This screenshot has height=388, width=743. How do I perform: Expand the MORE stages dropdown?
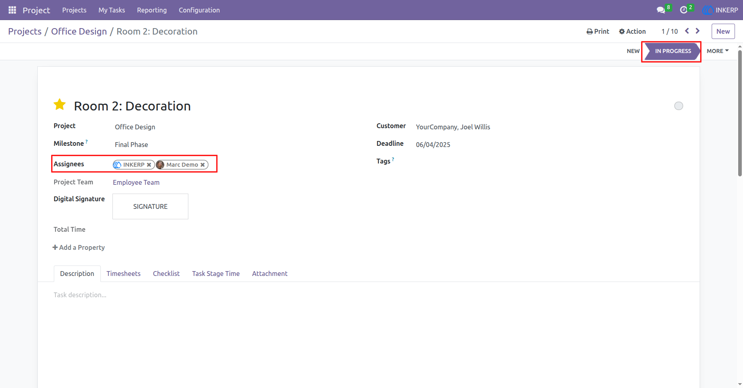click(x=718, y=51)
